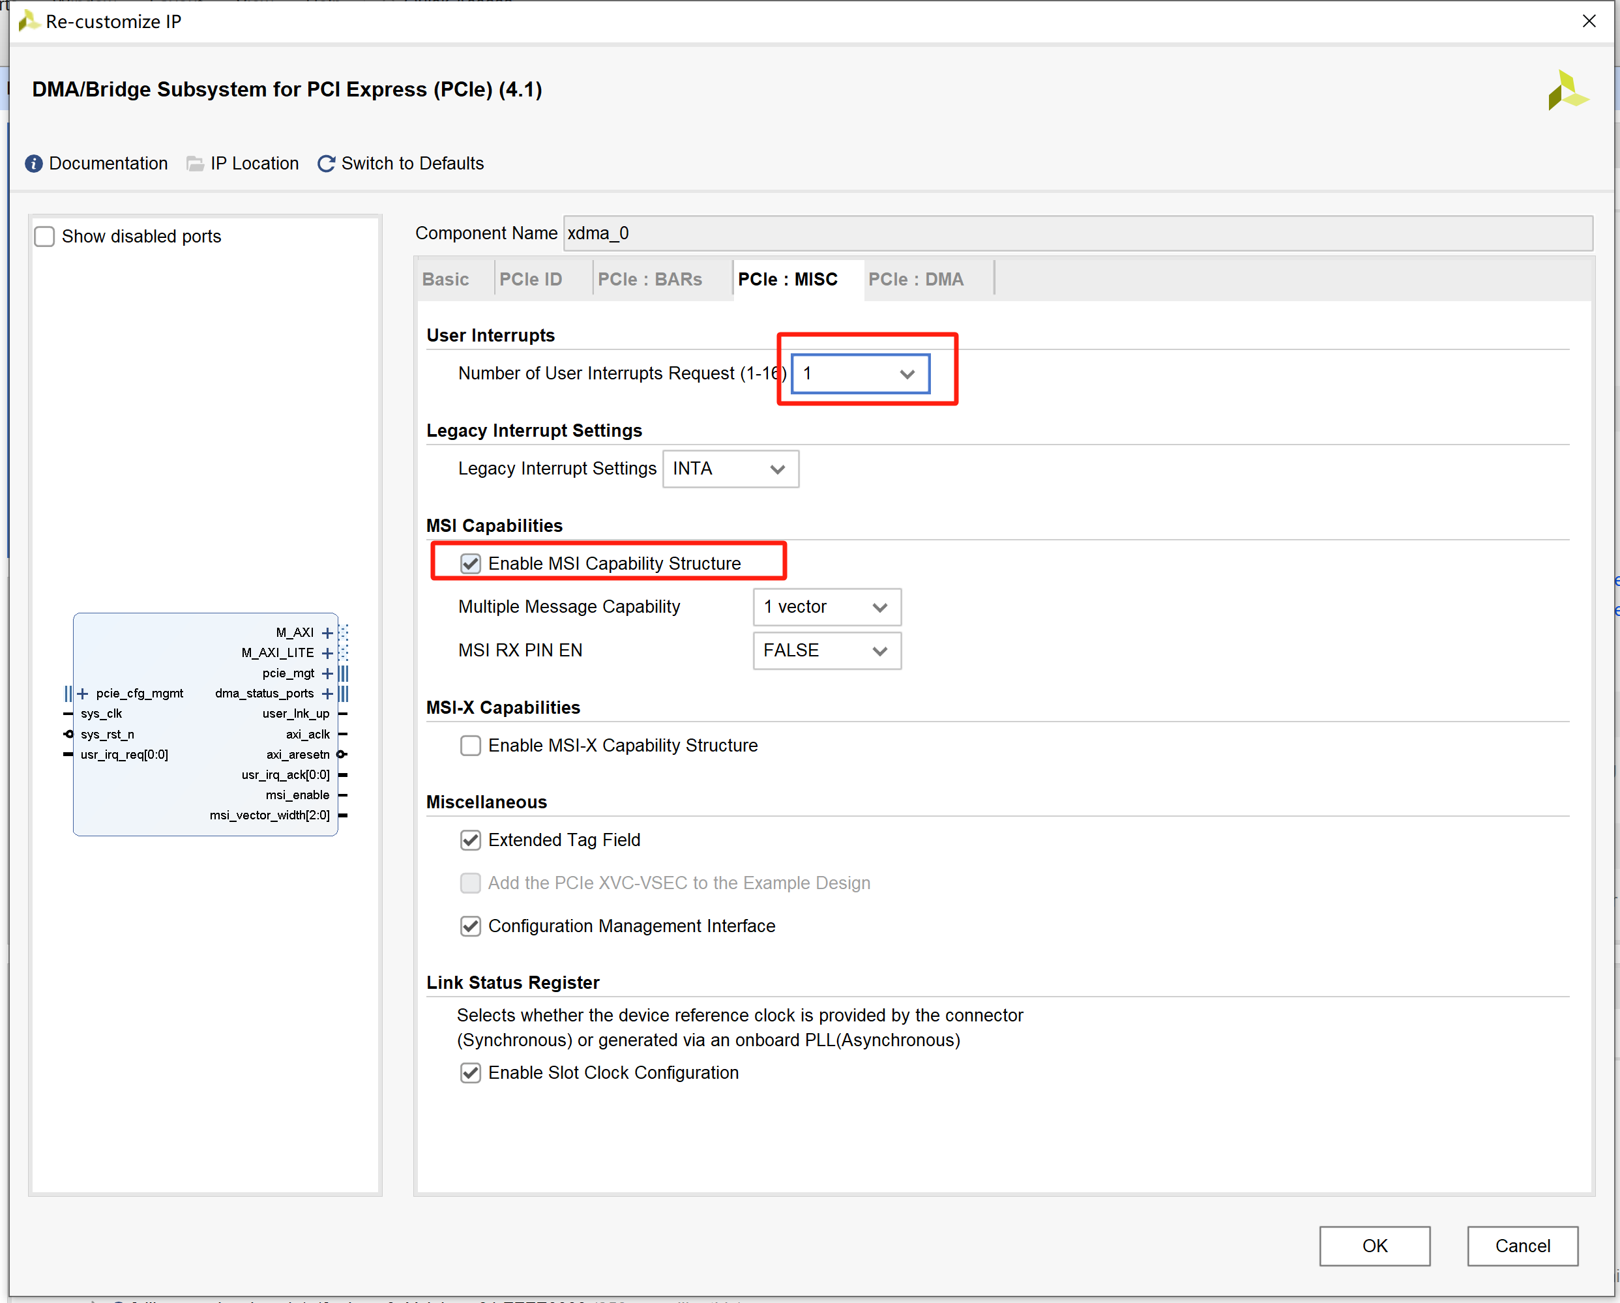This screenshot has height=1303, width=1620.
Task: Toggle Show disabled ports checkbox
Action: coord(45,237)
